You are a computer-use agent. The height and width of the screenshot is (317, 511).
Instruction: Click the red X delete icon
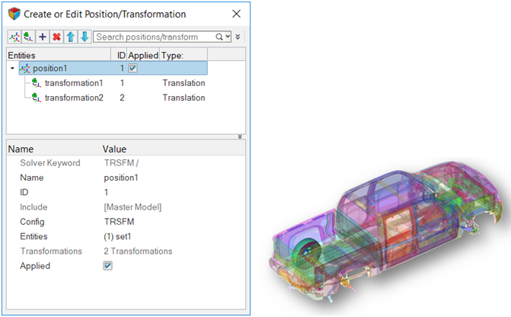pyautogui.click(x=56, y=37)
